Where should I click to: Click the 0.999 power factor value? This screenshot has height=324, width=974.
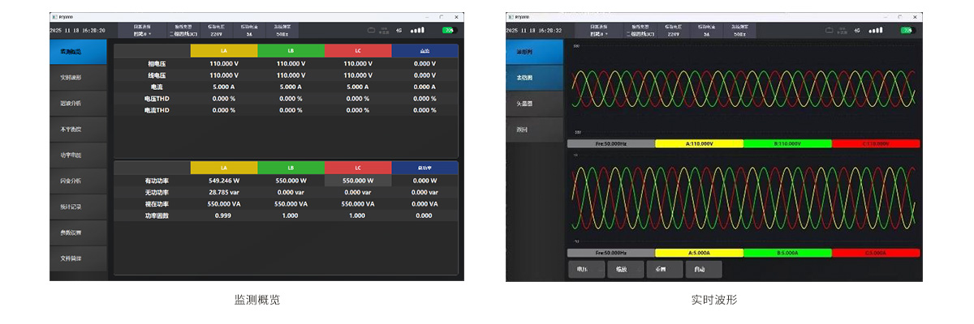coord(223,216)
